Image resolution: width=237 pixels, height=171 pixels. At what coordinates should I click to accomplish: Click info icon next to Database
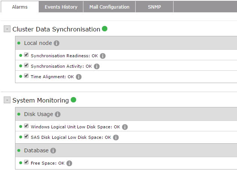click(x=53, y=150)
